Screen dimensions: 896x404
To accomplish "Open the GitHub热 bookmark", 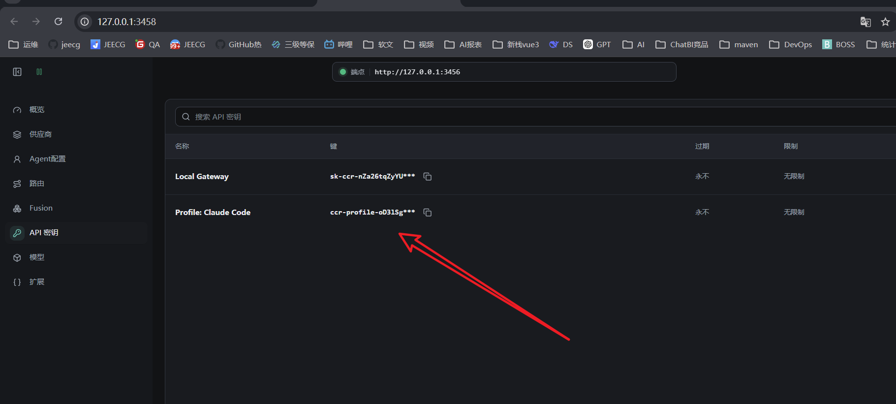I will [239, 45].
